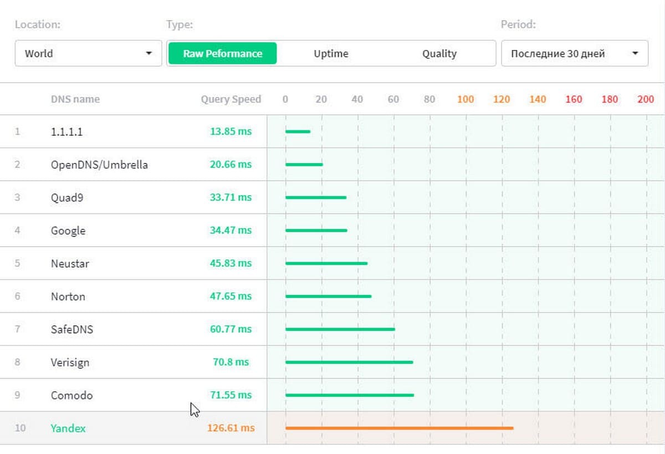
Task: Click the Yandex DNS link
Action: point(68,428)
